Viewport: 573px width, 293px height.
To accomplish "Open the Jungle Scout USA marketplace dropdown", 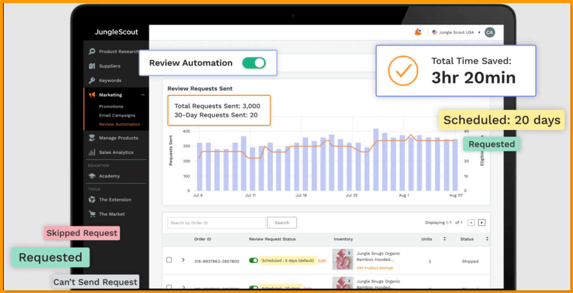I will [x=456, y=33].
